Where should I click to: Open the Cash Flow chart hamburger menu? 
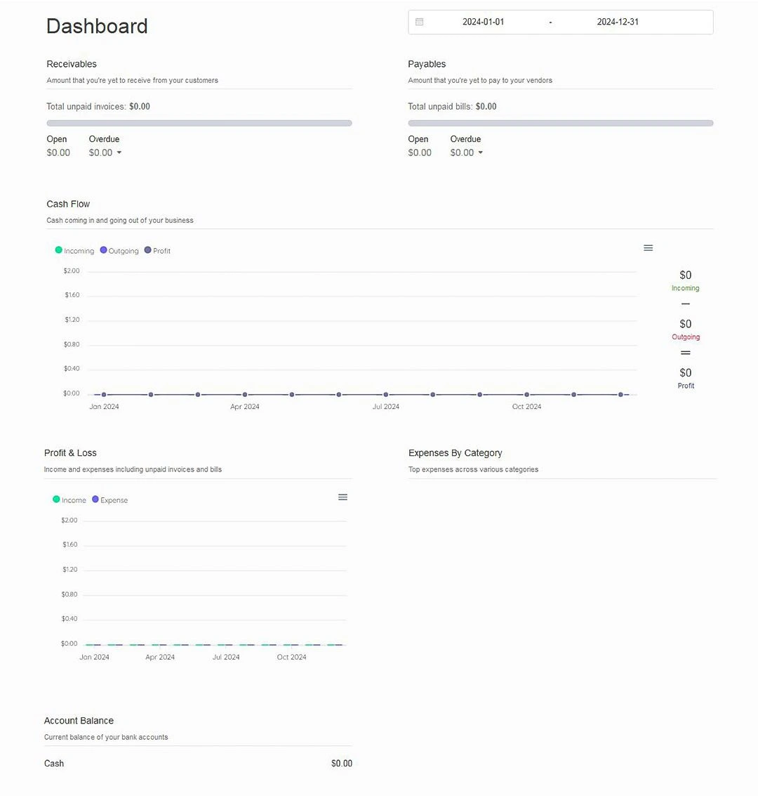pyautogui.click(x=648, y=248)
